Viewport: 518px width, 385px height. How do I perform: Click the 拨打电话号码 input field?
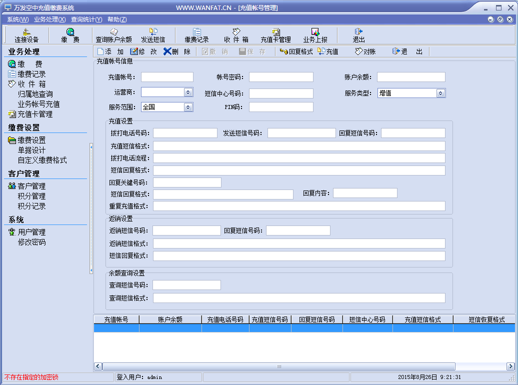[185, 133]
